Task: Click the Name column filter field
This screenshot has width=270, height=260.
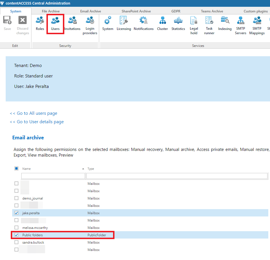Action: pyautogui.click(x=53, y=176)
